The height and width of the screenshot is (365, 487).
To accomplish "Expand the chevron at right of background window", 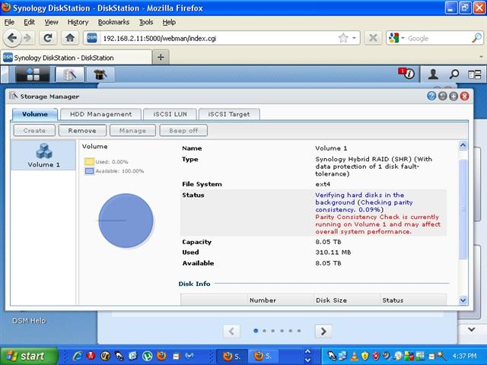I will point(472,329).
